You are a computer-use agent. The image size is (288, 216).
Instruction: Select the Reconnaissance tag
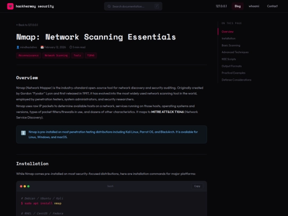(x=28, y=55)
